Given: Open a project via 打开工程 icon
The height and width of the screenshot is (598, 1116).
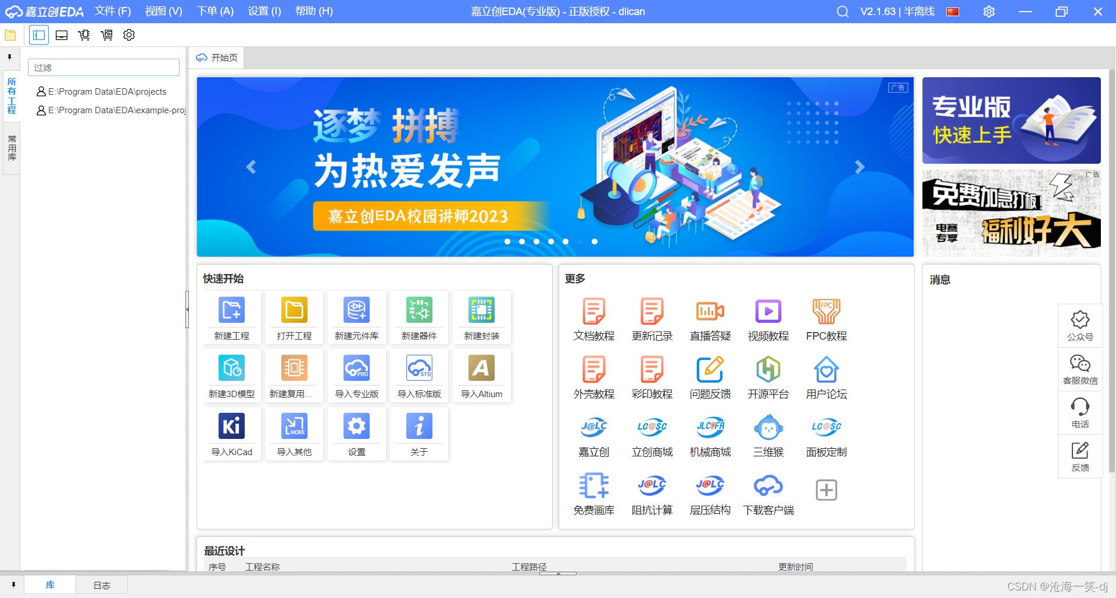Looking at the screenshot, I should [294, 310].
